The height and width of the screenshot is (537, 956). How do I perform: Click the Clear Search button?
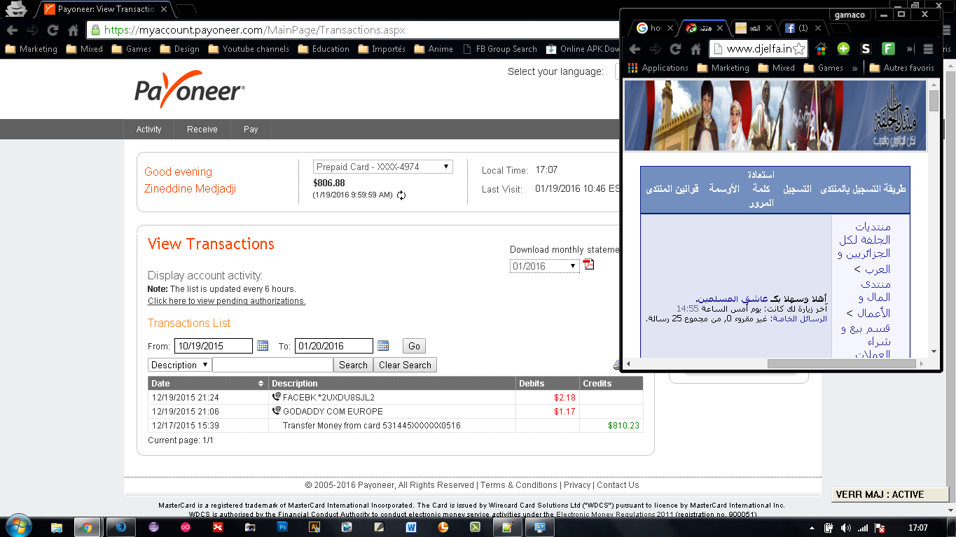405,365
